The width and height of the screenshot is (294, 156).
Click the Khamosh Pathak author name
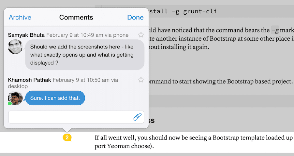(29, 80)
